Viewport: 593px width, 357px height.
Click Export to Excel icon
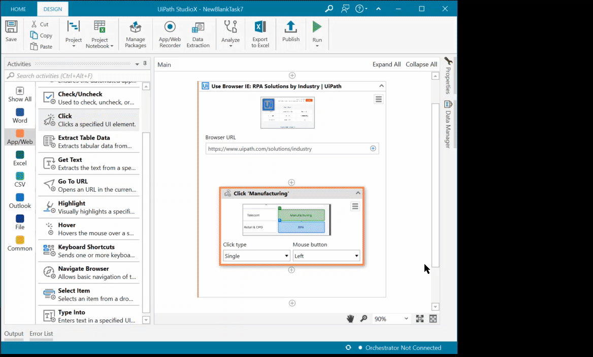coord(260,34)
